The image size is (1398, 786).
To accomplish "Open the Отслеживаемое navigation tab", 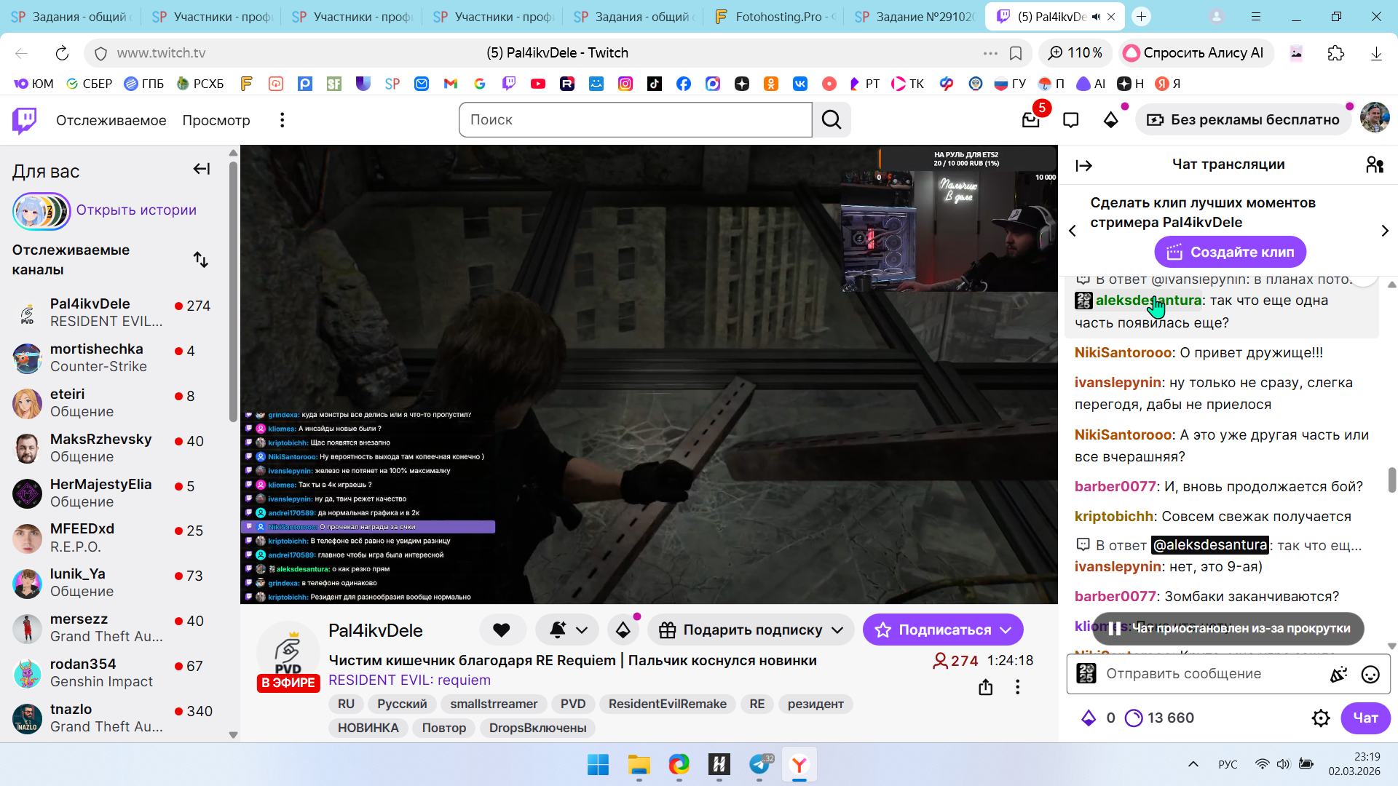I will click(111, 120).
